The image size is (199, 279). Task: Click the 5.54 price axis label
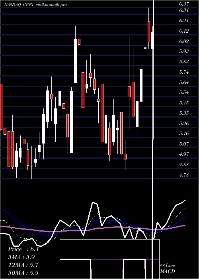pyautogui.click(x=184, y=92)
